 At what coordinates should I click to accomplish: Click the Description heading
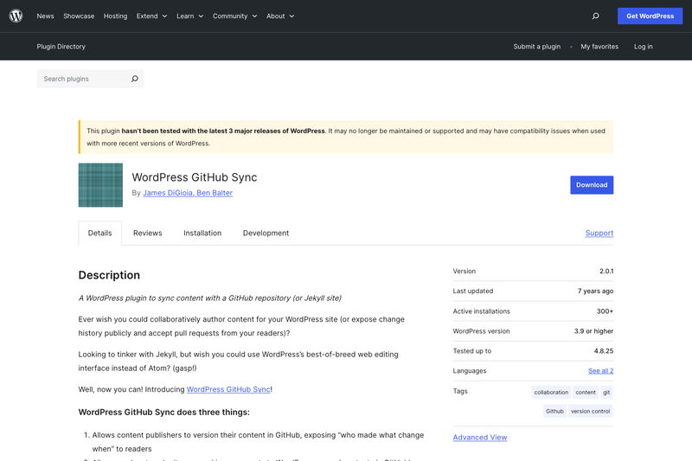click(109, 275)
